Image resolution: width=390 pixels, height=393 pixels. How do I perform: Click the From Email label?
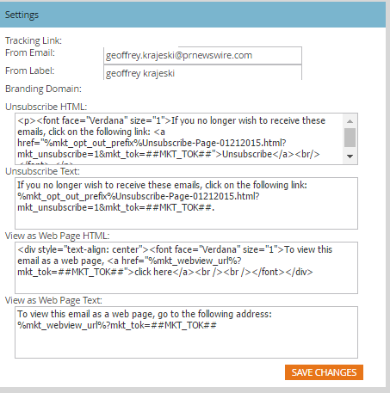click(x=30, y=52)
